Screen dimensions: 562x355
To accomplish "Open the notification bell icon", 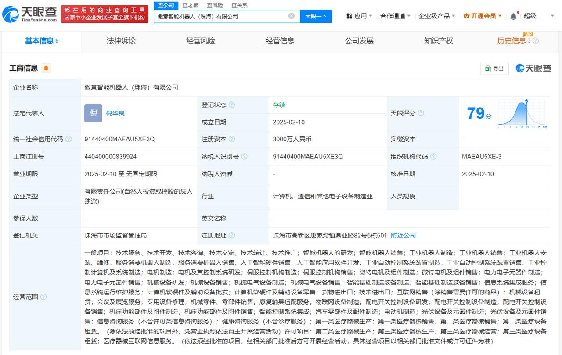I will click(513, 16).
